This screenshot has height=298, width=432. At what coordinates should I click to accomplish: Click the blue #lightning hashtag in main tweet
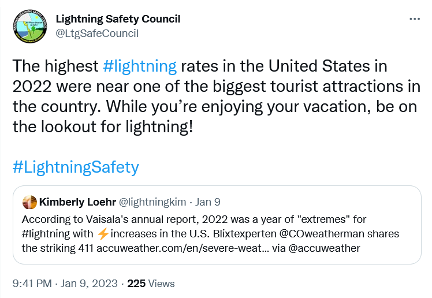pos(140,66)
